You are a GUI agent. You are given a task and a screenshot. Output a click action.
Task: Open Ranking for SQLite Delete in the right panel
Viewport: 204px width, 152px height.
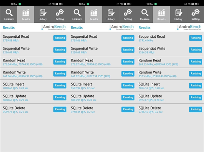click(x=195, y=109)
